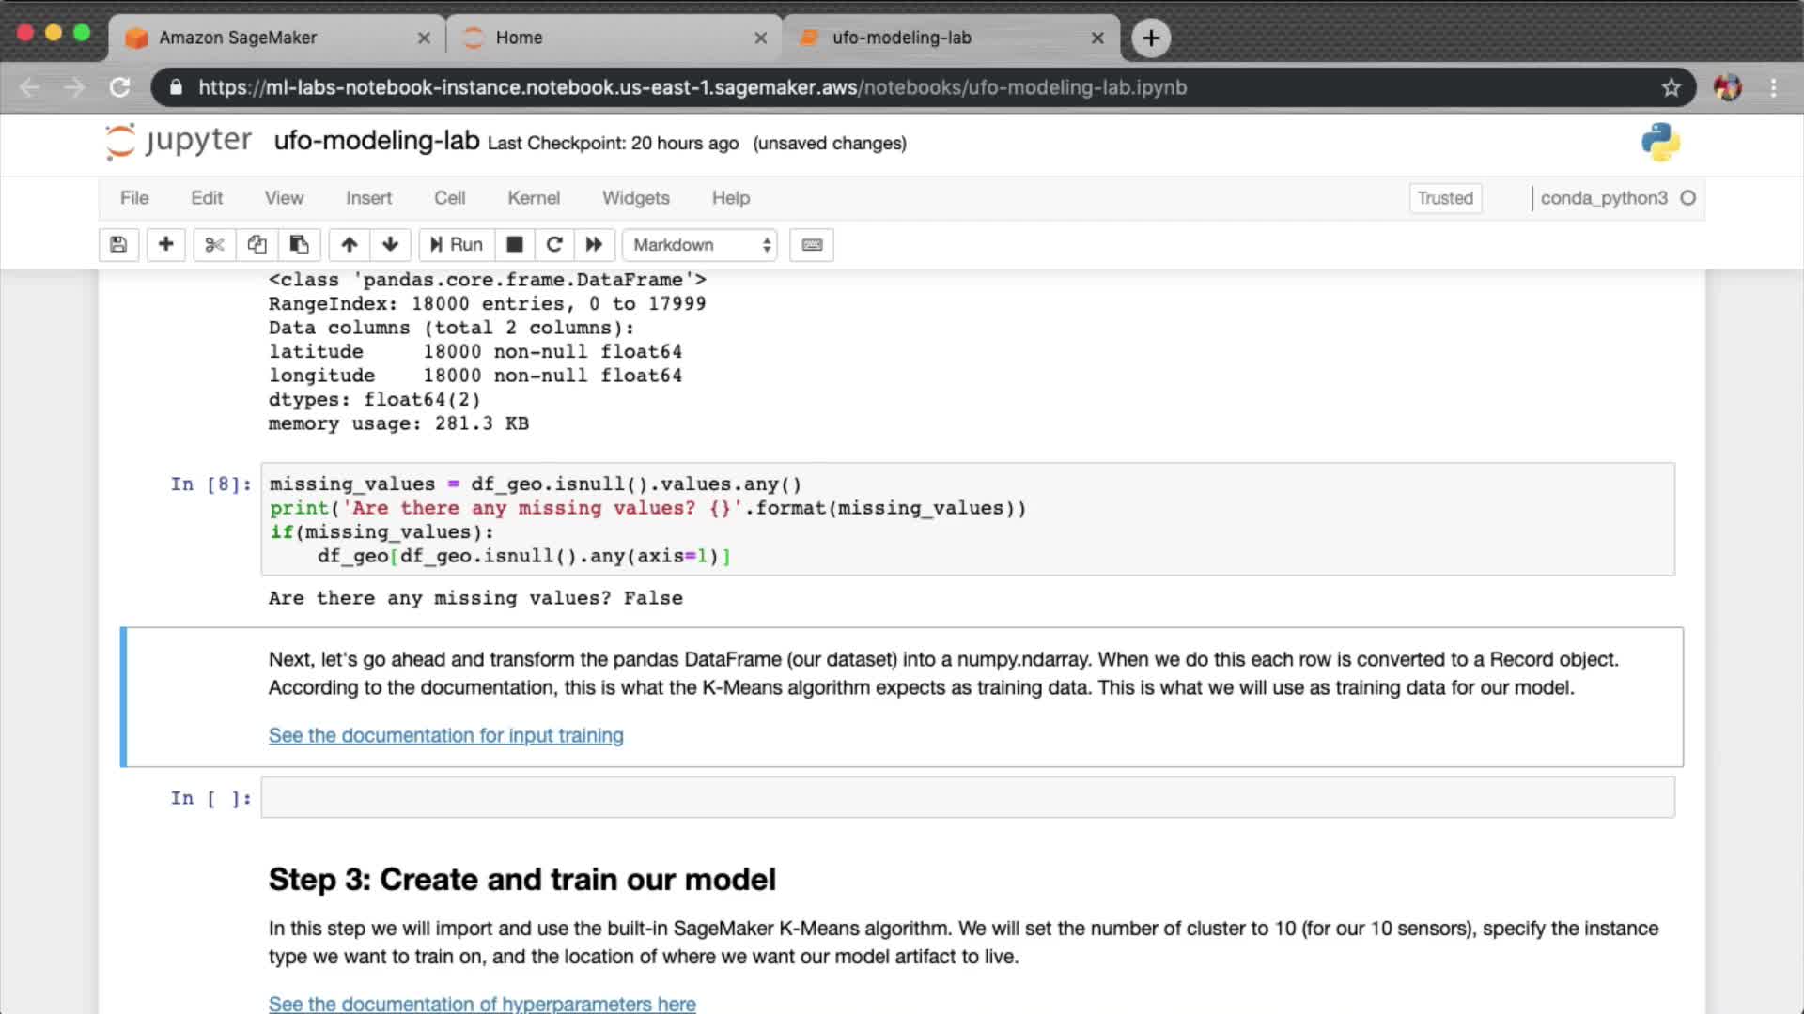Click the empty code cell input

click(967, 798)
